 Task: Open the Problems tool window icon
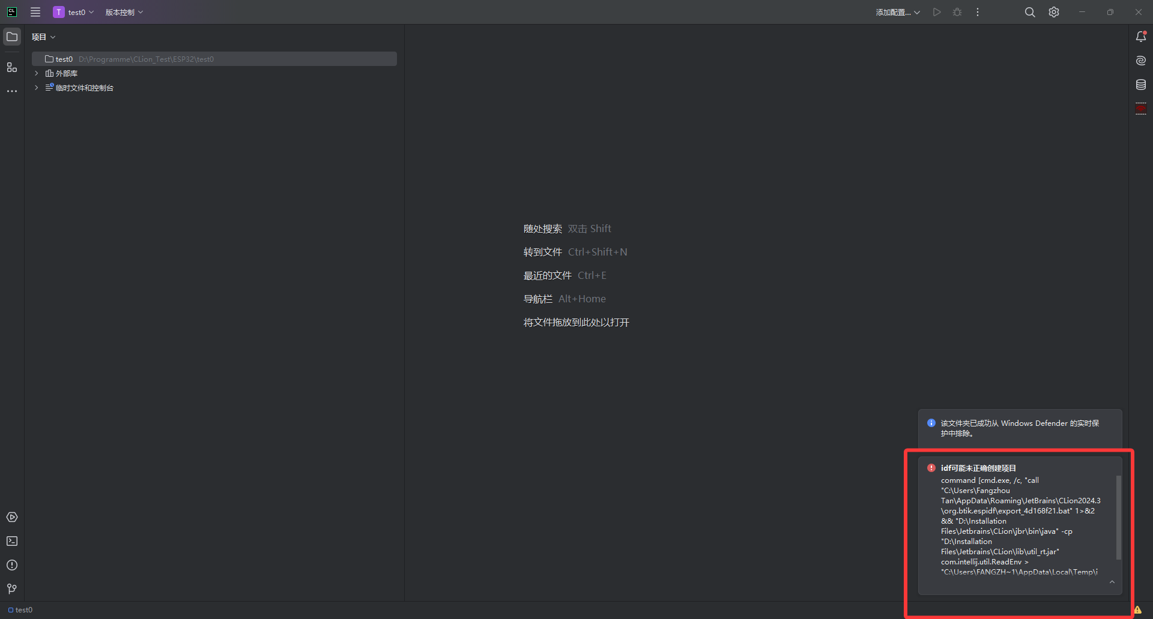(x=12, y=565)
